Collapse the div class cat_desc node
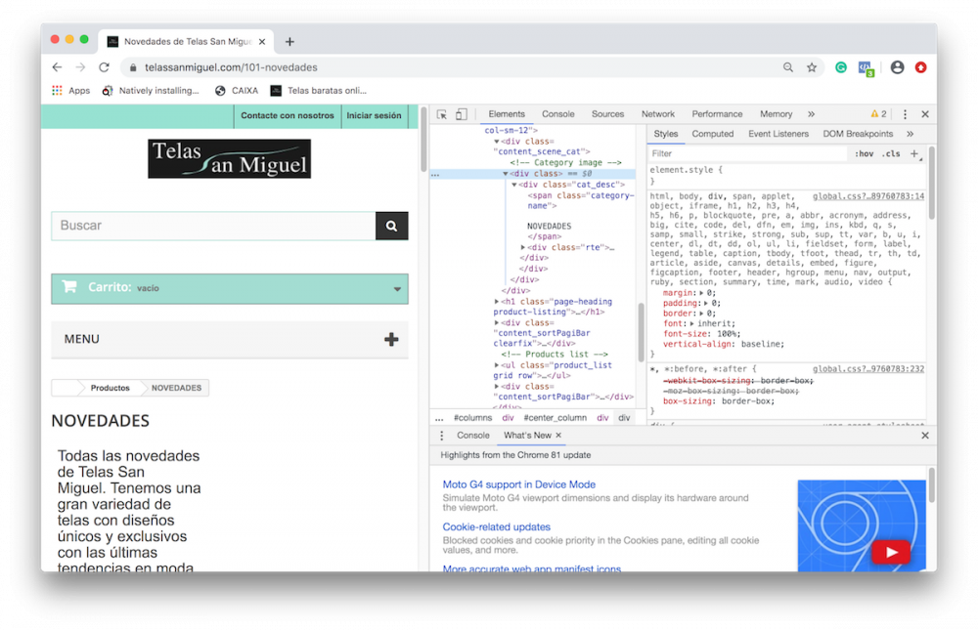Screen dimensions: 978x630 [514, 185]
